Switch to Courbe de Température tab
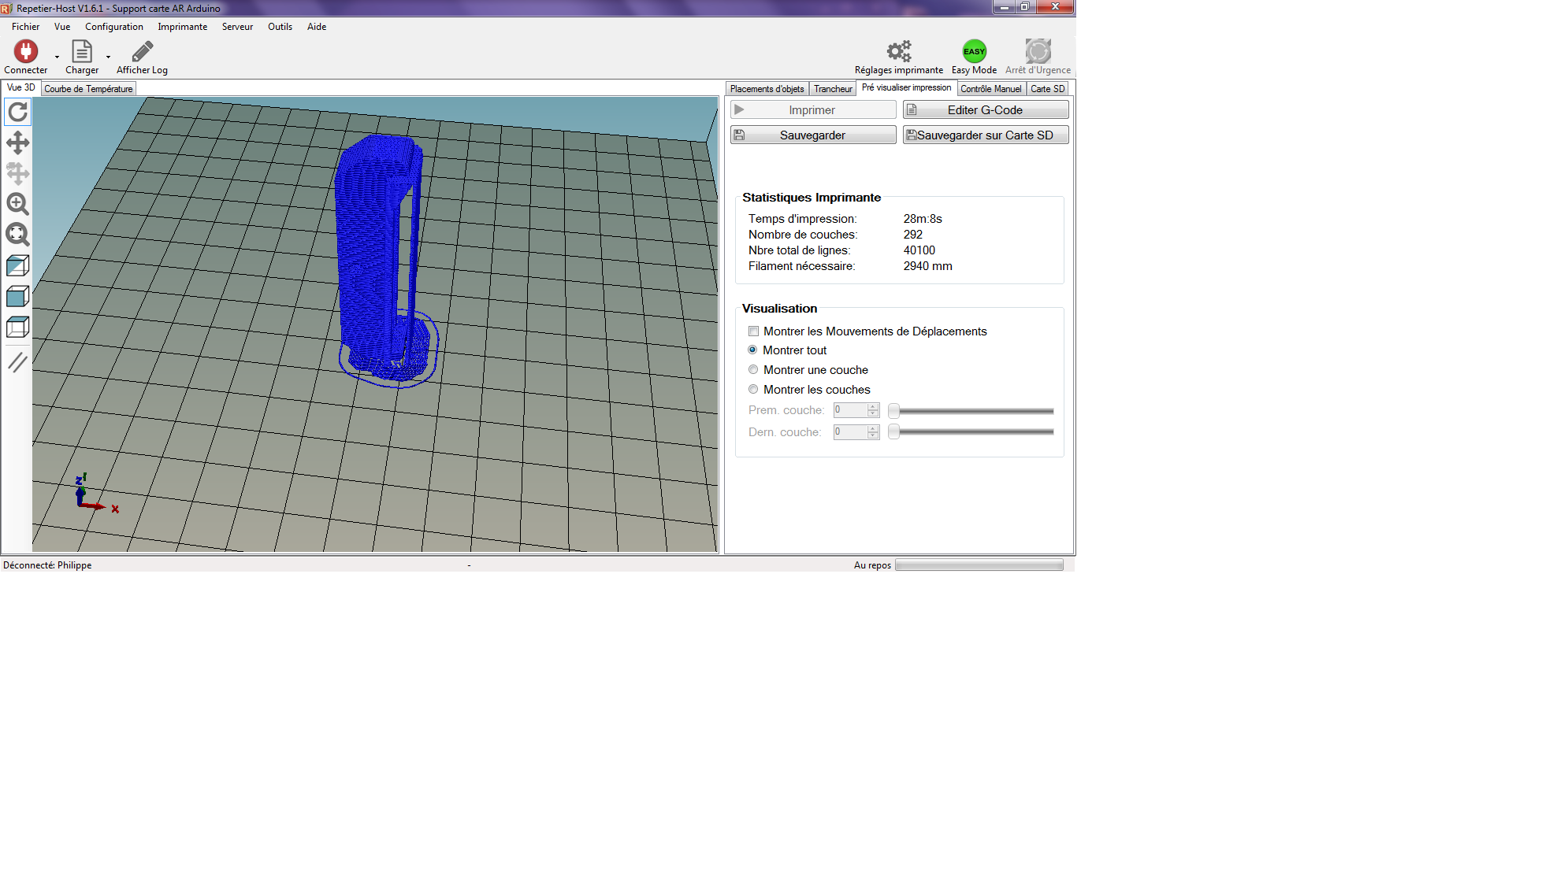 point(88,89)
